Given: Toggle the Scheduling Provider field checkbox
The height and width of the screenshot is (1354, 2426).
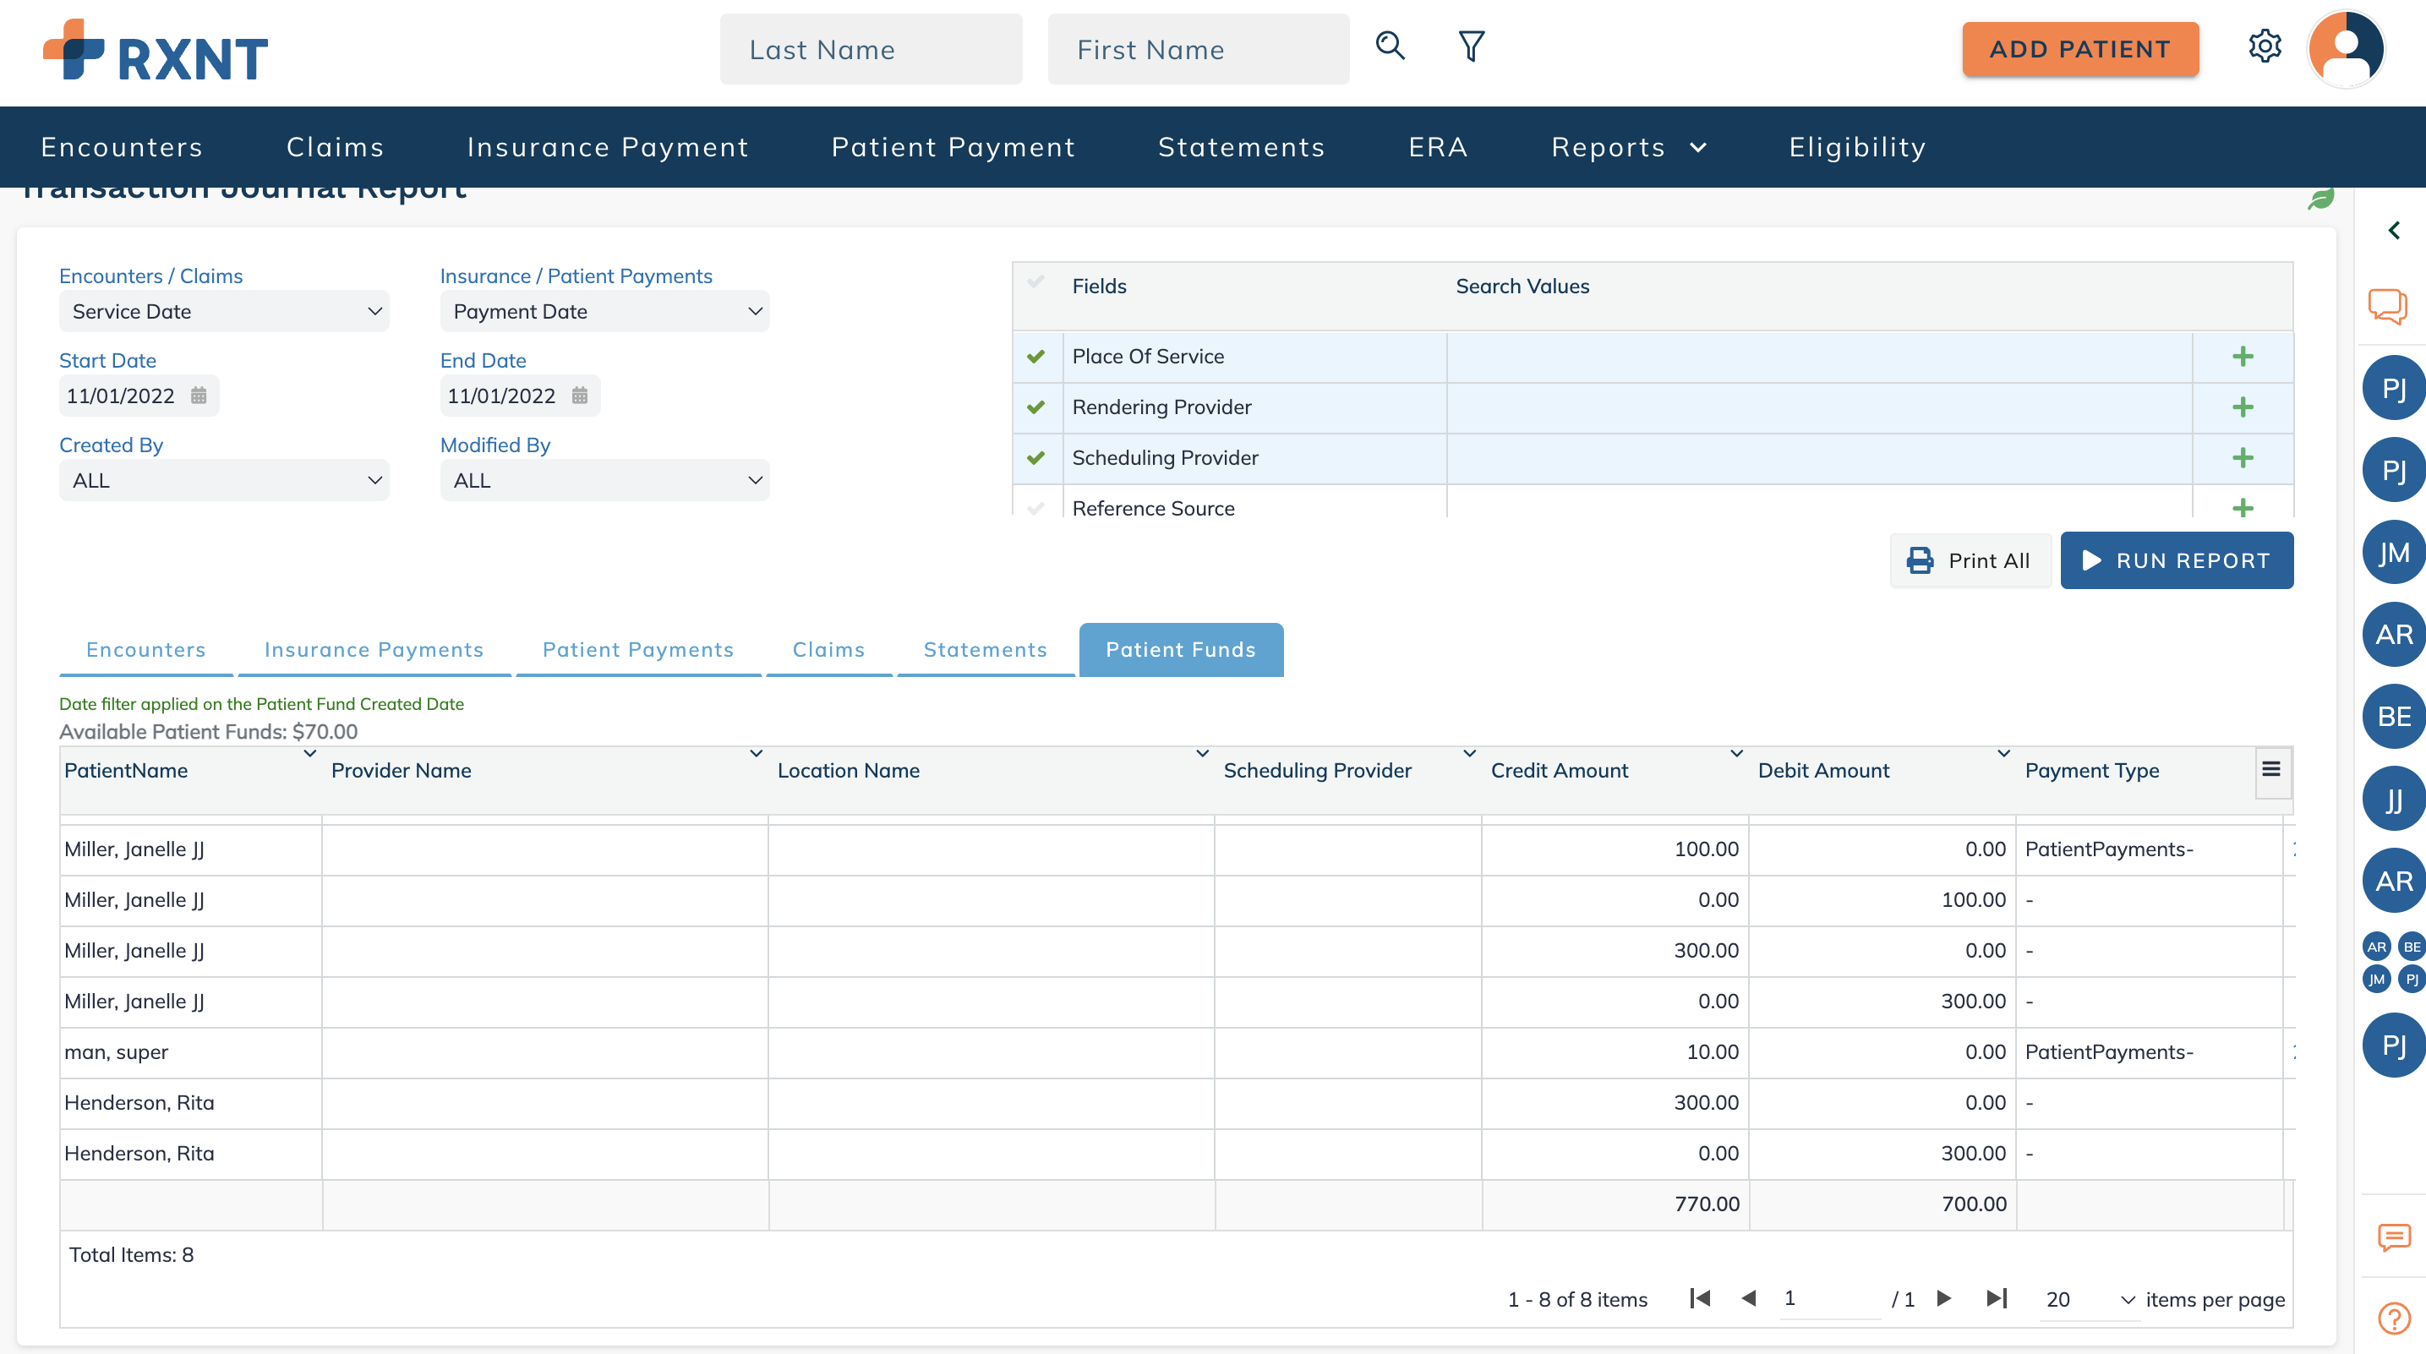Looking at the screenshot, I should coord(1036,457).
